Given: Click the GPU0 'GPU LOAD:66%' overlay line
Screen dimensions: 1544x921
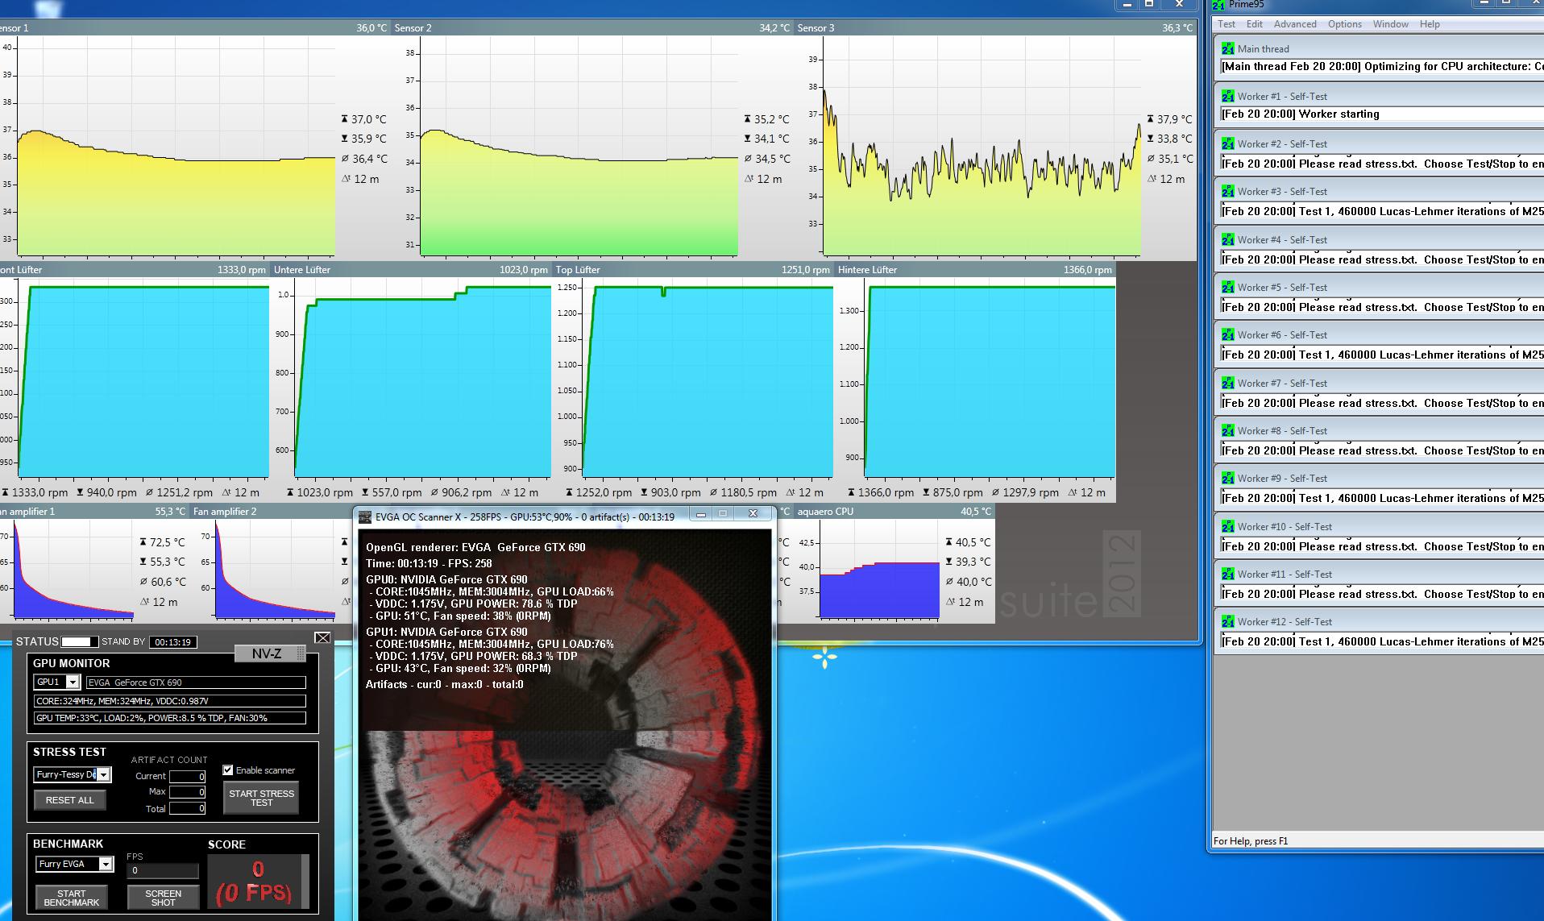Looking at the screenshot, I should pos(492,591).
